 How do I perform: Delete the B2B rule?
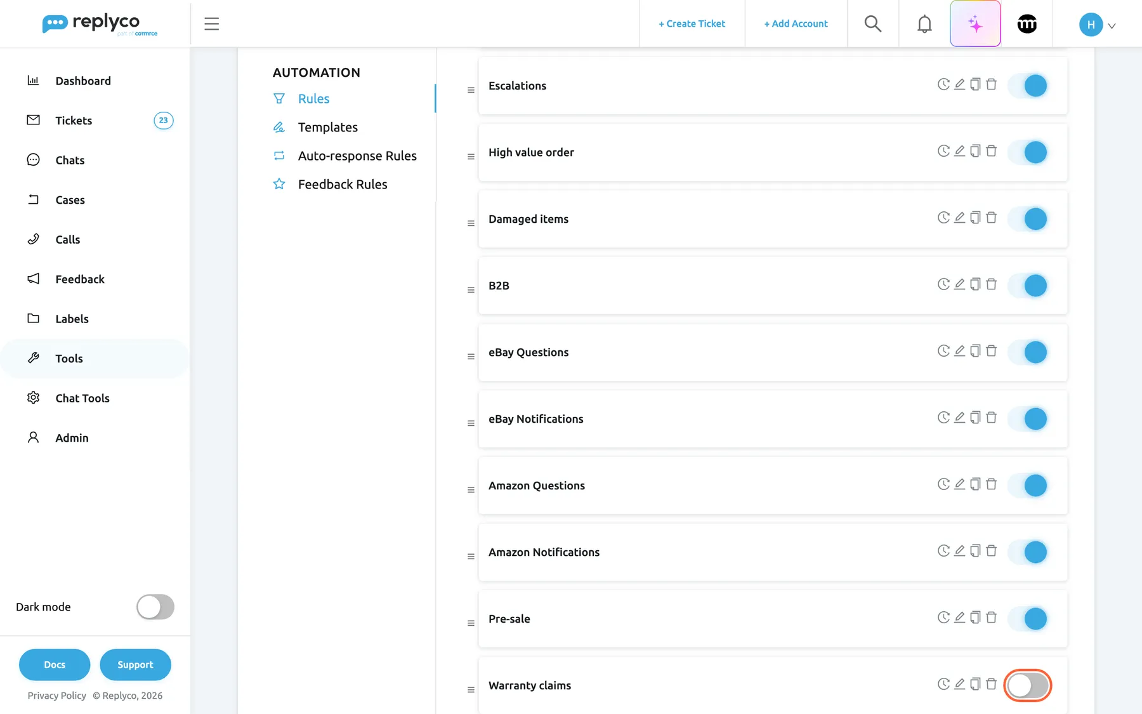(x=991, y=284)
